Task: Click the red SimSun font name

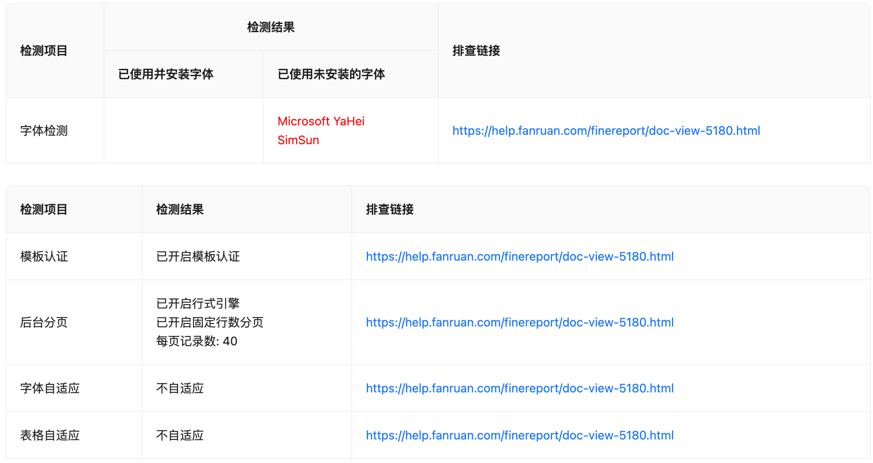Action: (298, 140)
